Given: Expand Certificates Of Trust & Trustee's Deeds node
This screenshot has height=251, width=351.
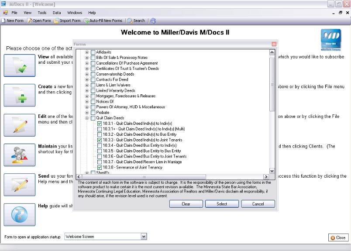Looking at the screenshot, I should point(87,69).
